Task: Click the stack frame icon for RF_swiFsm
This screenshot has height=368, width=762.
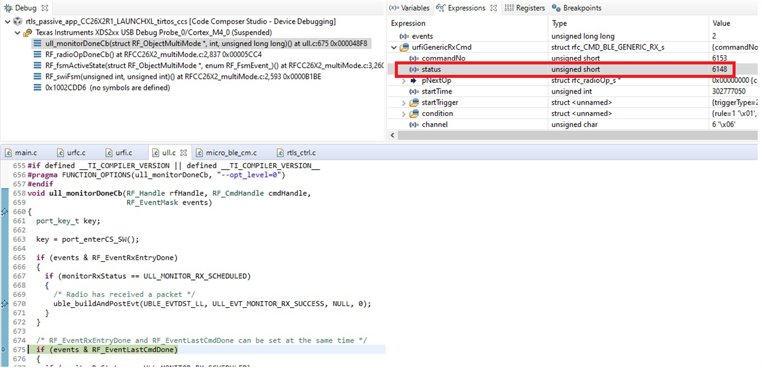Action: pyautogui.click(x=38, y=77)
